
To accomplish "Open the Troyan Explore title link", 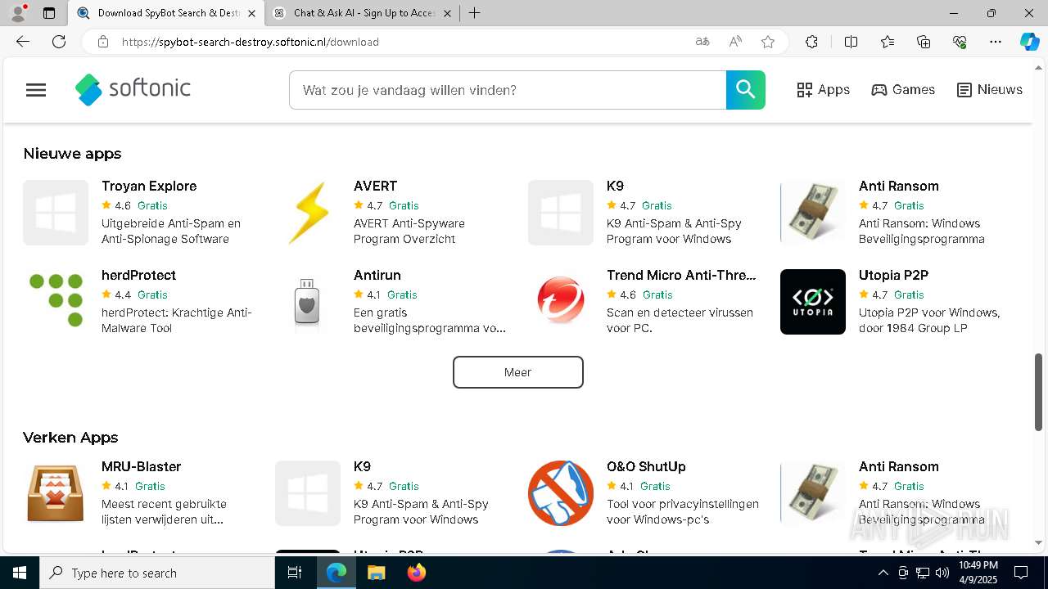I will point(149,186).
